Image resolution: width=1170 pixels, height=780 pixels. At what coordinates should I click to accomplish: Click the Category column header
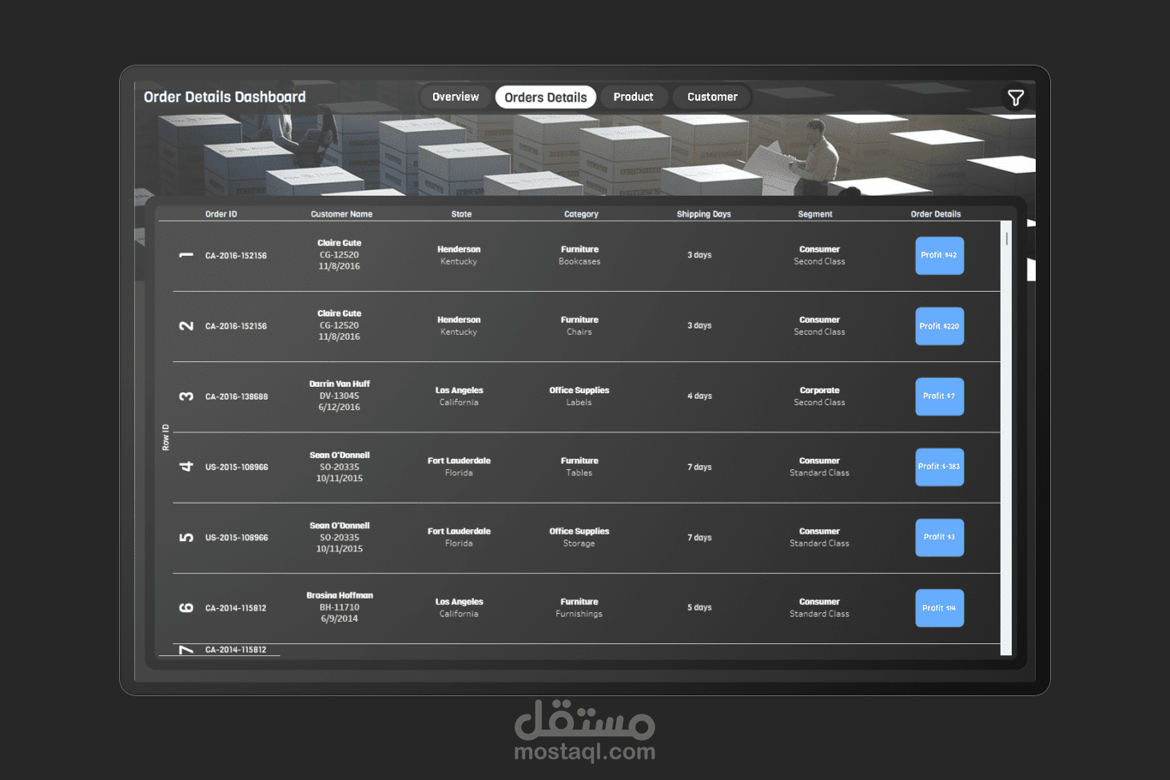pos(581,214)
